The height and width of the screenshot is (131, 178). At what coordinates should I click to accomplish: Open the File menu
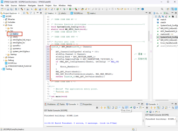[x=2, y=5]
